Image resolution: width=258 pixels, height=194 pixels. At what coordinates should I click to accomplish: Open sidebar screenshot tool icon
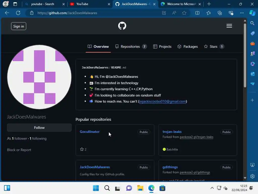click(252, 165)
